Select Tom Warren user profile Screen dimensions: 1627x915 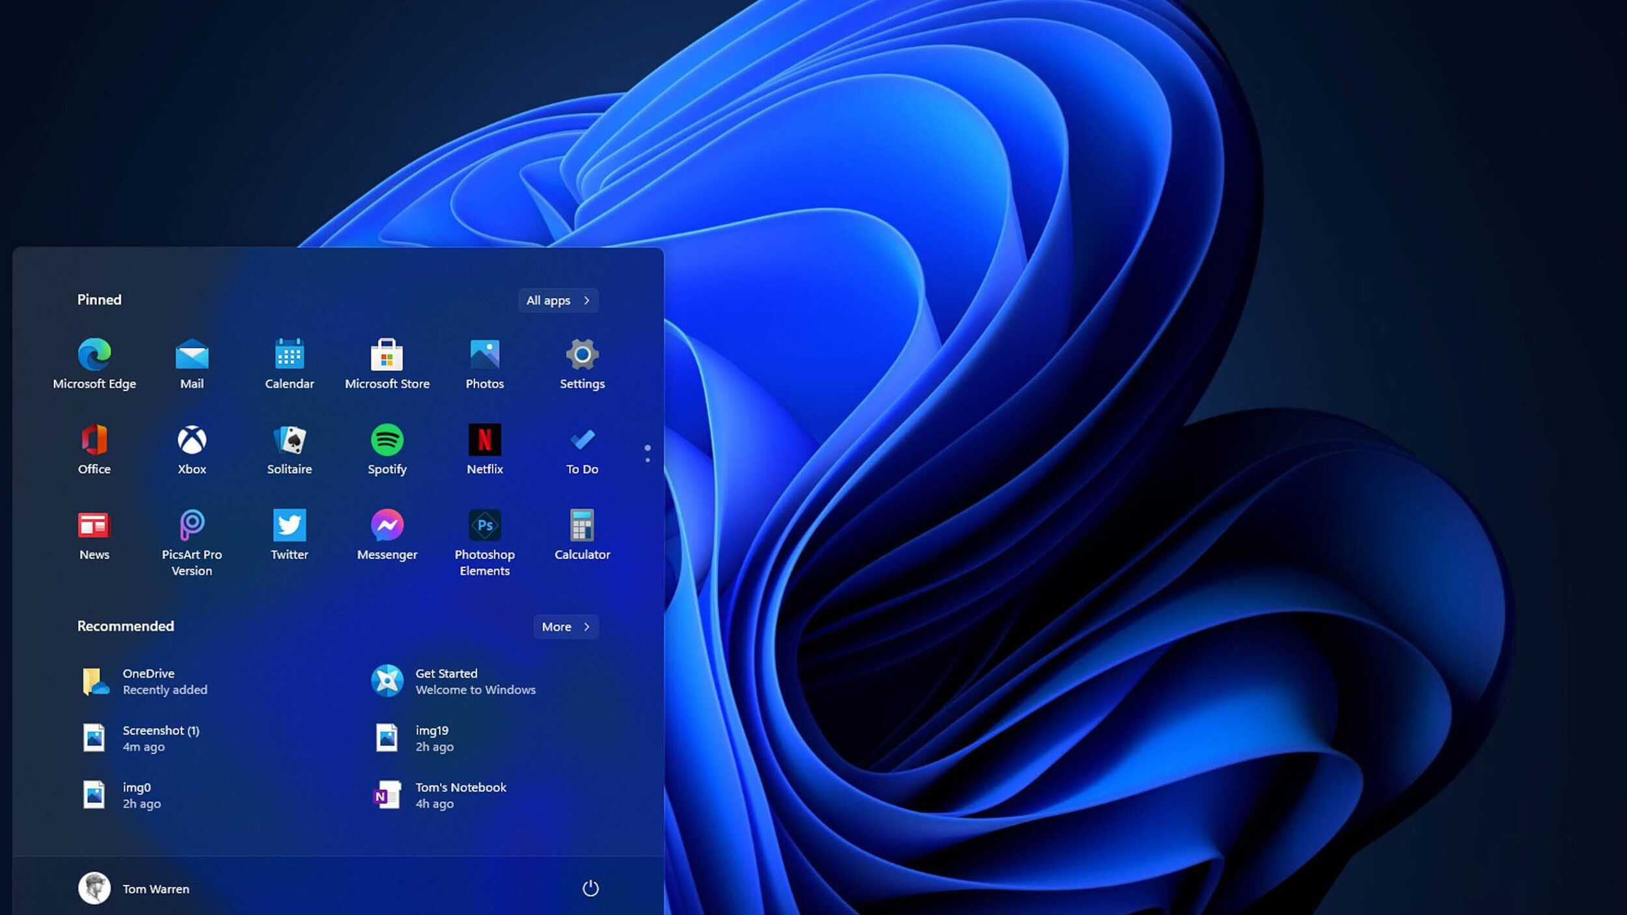click(134, 887)
